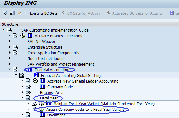This screenshot has width=179, height=118.
Task: Collapse Financial Accounting Global Settings node
Action: point(16,75)
